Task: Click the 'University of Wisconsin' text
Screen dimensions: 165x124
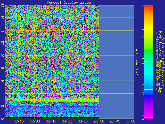Action: 163,62
